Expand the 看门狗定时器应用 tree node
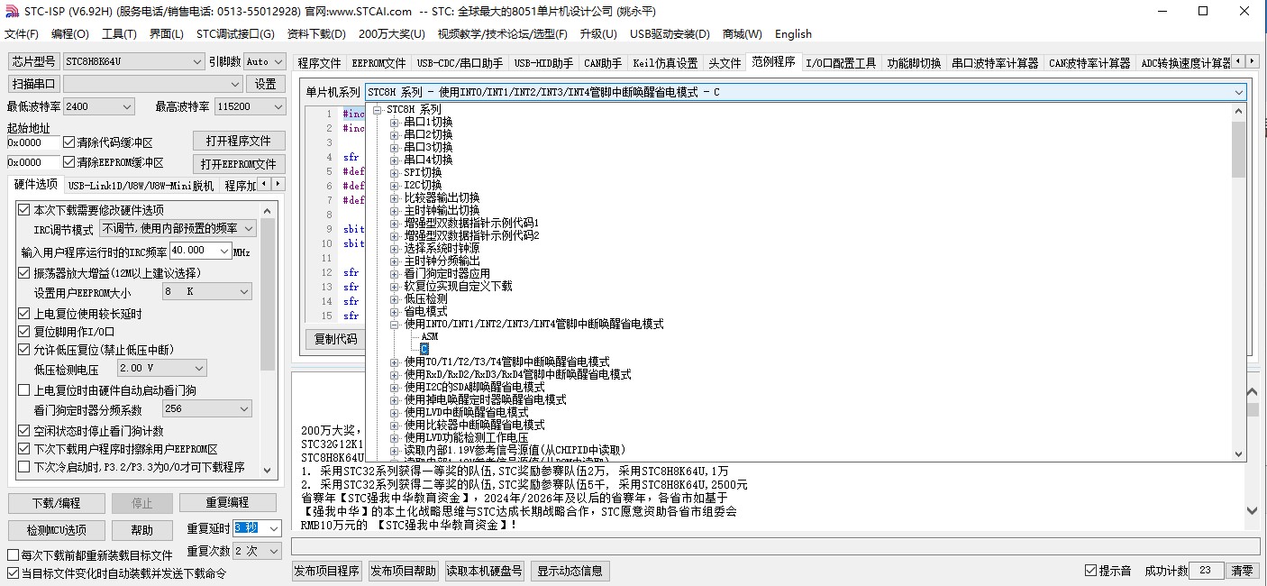 (x=394, y=273)
